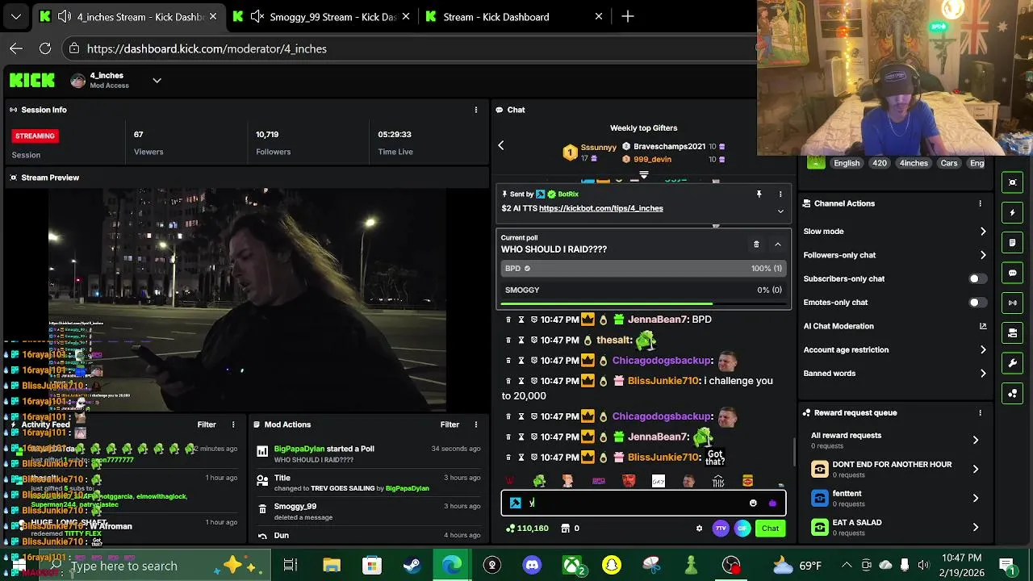Expand DONT END FOR ANOTHER HOUR reward

coord(976,469)
